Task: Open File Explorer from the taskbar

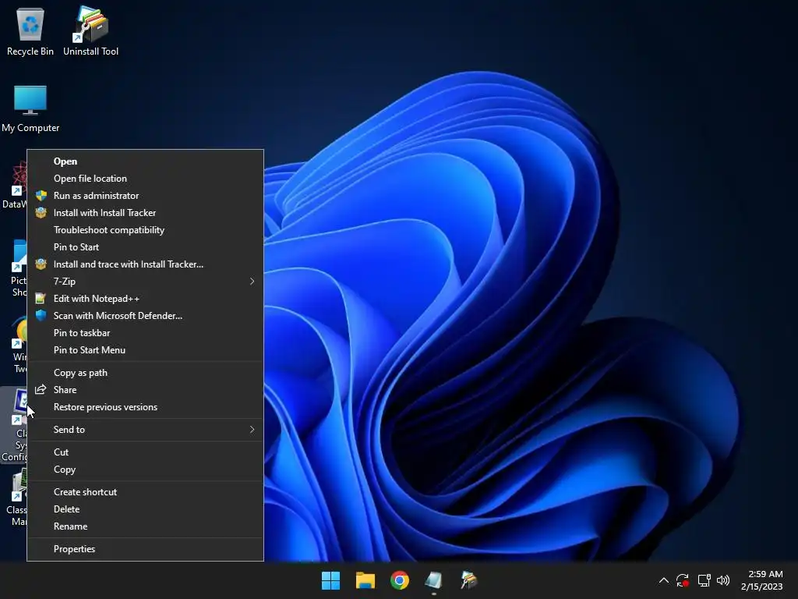Action: coord(365,580)
